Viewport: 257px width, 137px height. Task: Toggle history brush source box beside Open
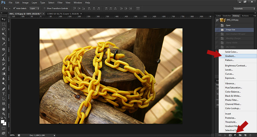point(217,25)
